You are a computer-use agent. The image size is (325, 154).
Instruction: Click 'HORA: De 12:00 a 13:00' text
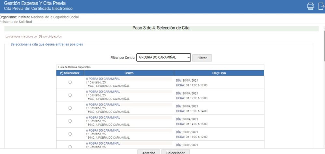(x=192, y=98)
